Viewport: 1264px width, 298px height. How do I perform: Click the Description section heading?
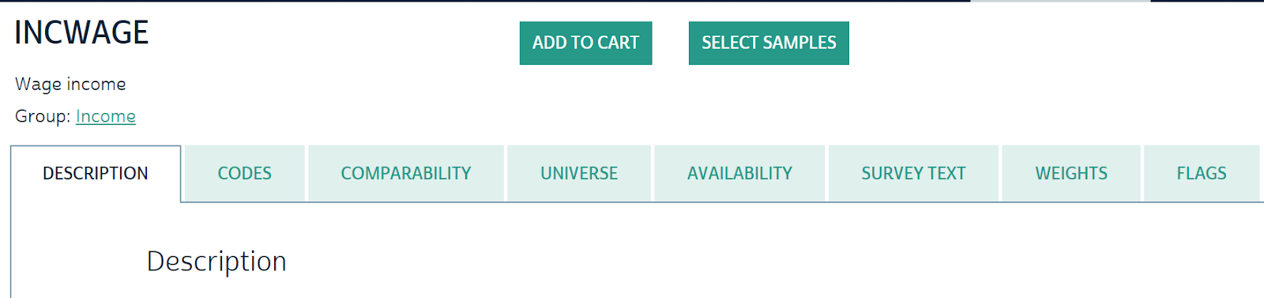click(216, 262)
